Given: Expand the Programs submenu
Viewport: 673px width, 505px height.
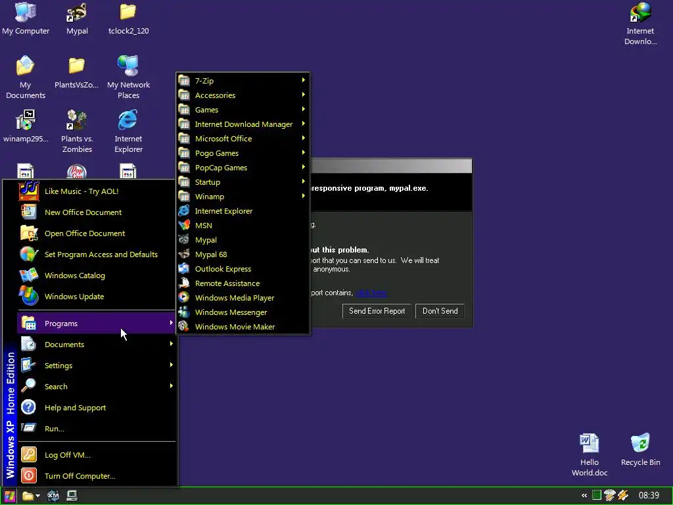Looking at the screenshot, I should point(96,324).
